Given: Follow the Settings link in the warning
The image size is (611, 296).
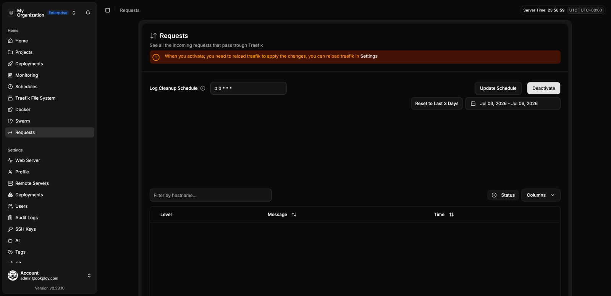Looking at the screenshot, I should pyautogui.click(x=369, y=56).
